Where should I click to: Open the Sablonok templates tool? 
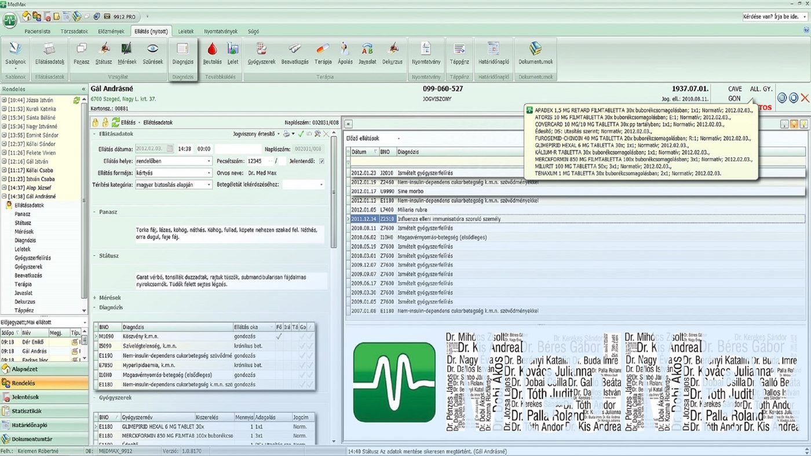click(x=16, y=53)
